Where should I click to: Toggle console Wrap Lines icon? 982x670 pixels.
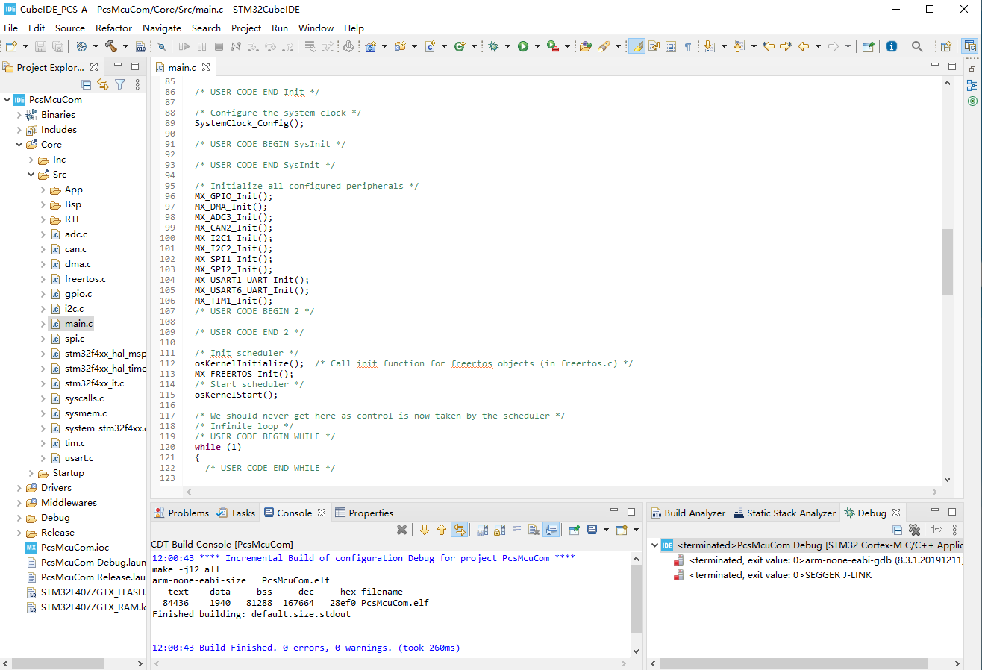click(516, 530)
